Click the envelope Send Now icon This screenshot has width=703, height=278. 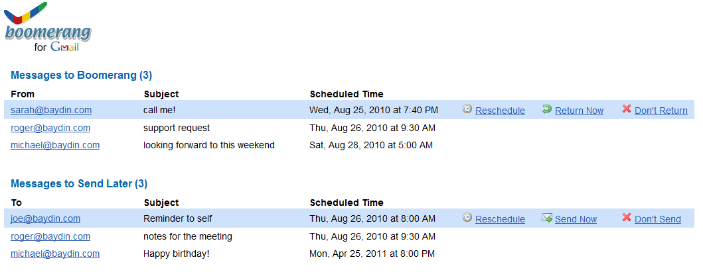pyautogui.click(x=546, y=218)
